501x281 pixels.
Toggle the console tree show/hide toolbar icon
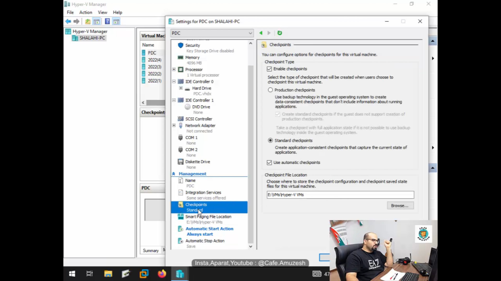97,22
